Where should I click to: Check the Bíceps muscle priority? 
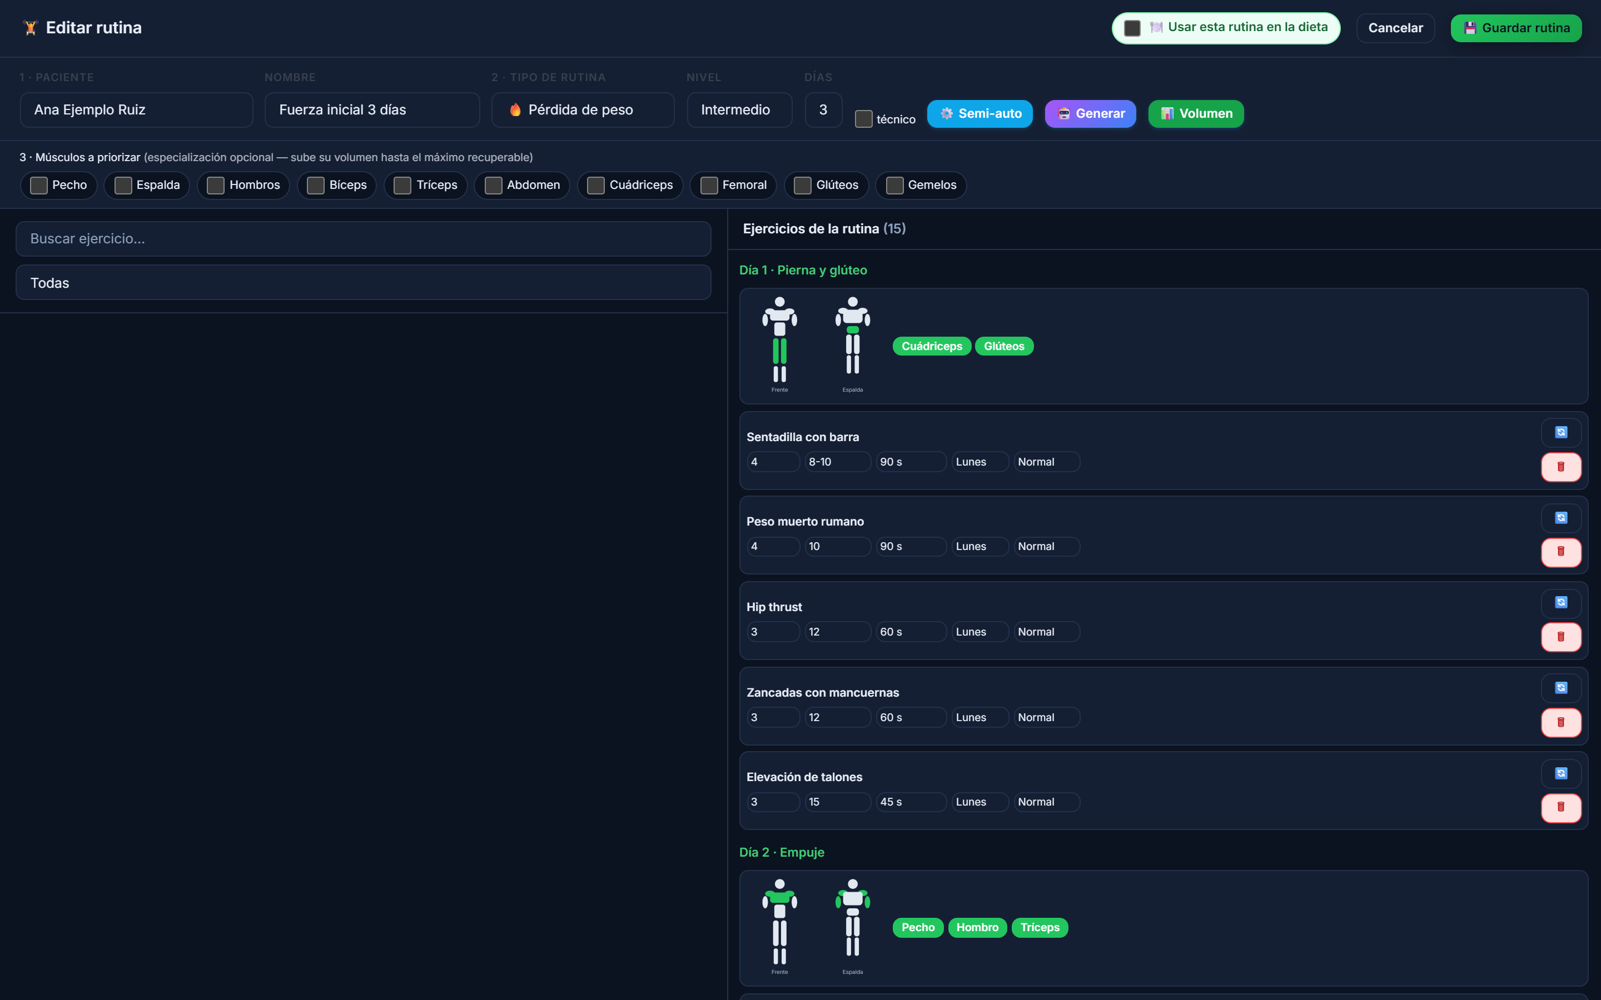pyautogui.click(x=316, y=185)
